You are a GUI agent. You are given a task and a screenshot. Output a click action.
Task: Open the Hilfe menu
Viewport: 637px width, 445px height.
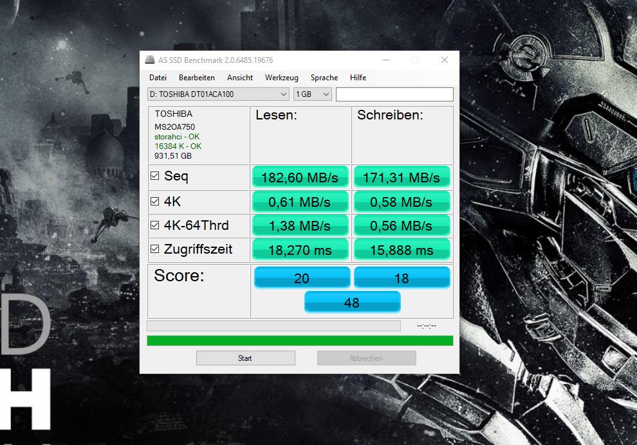coord(358,78)
